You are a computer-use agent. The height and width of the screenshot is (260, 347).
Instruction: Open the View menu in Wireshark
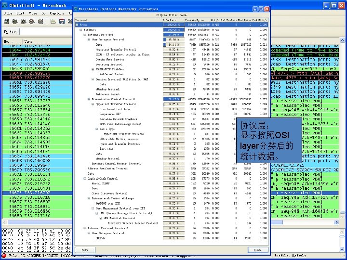(x=33, y=13)
